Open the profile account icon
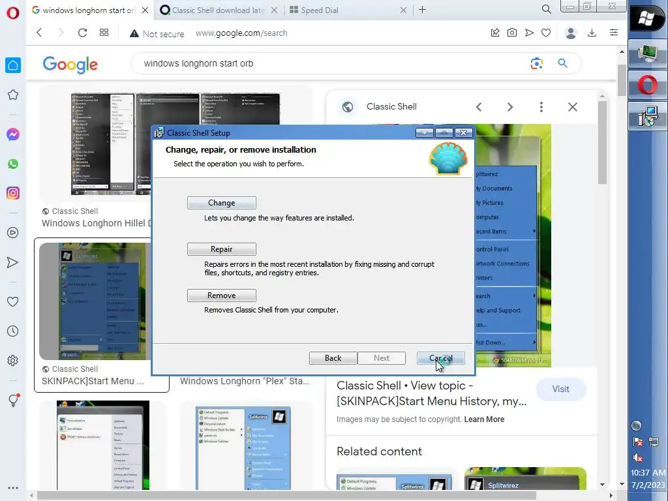Image resolution: width=668 pixels, height=501 pixels. pyautogui.click(x=571, y=33)
